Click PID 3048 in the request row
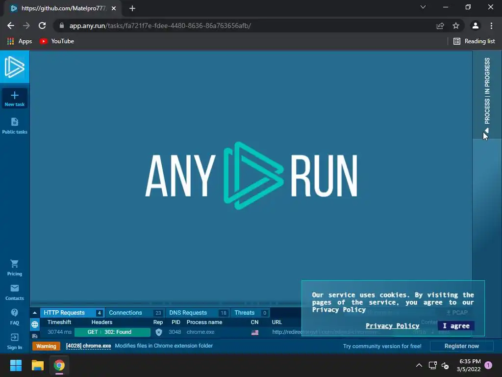The height and width of the screenshot is (377, 502). (x=175, y=332)
